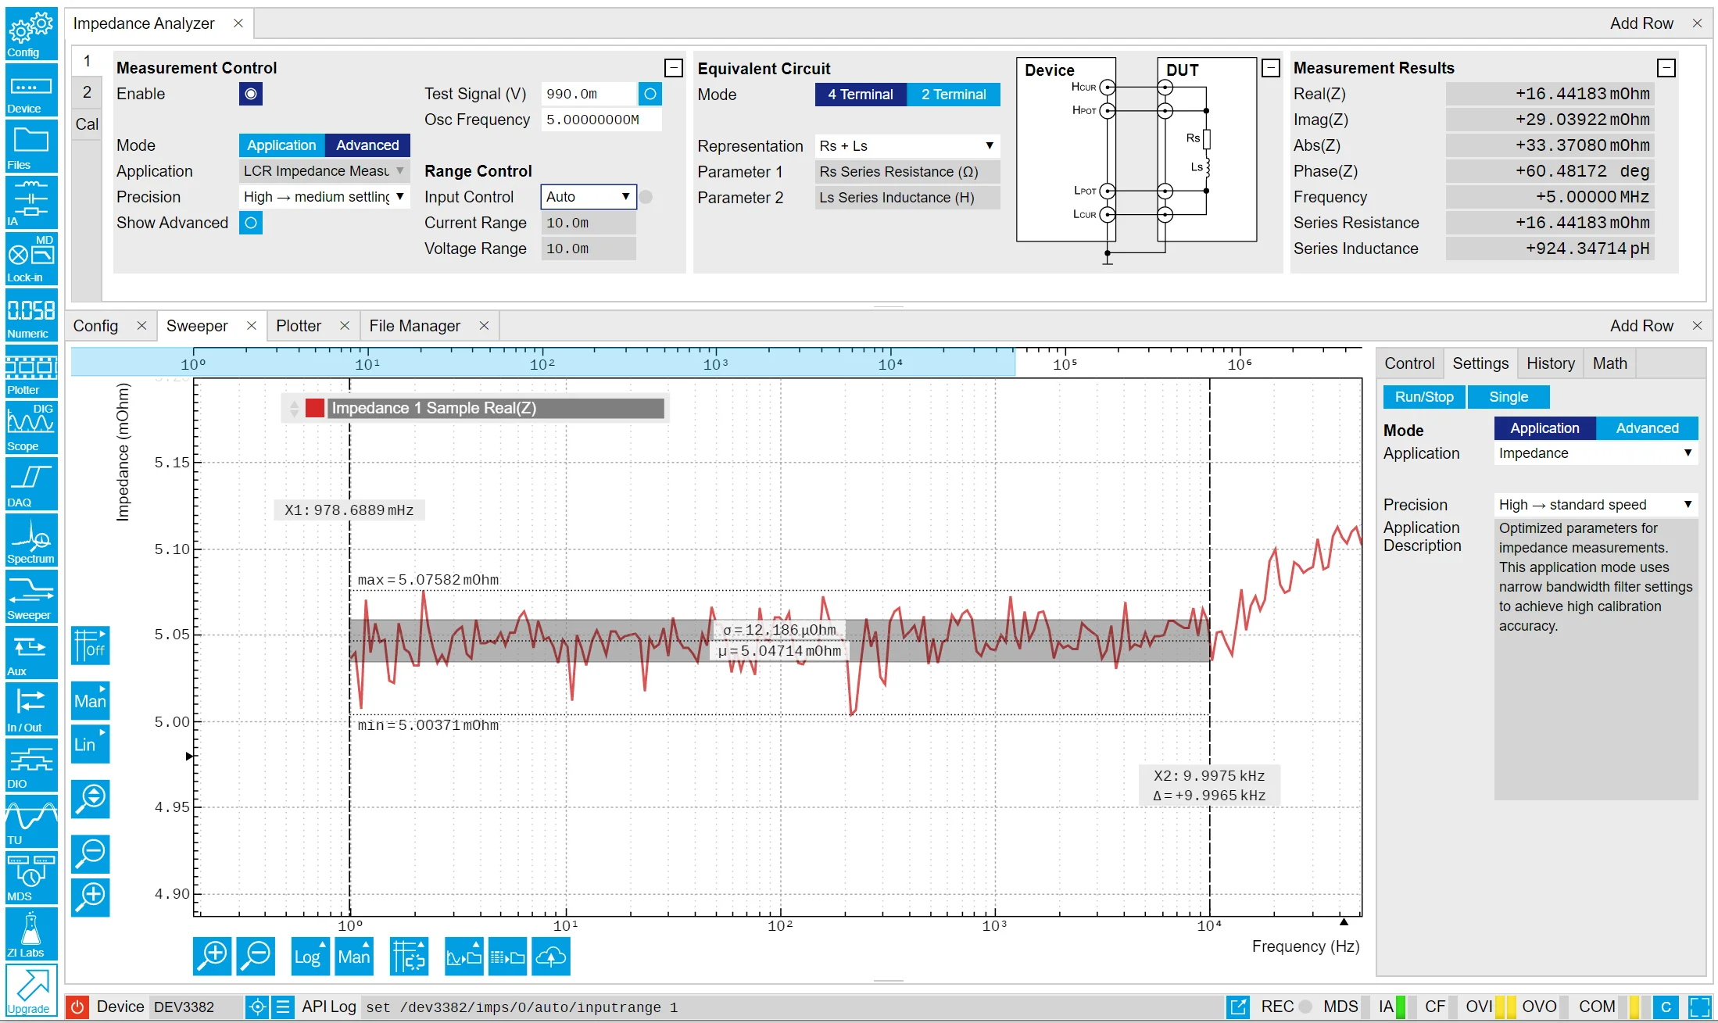
Task: Open the Aux sidebar icon
Action: coord(31,653)
